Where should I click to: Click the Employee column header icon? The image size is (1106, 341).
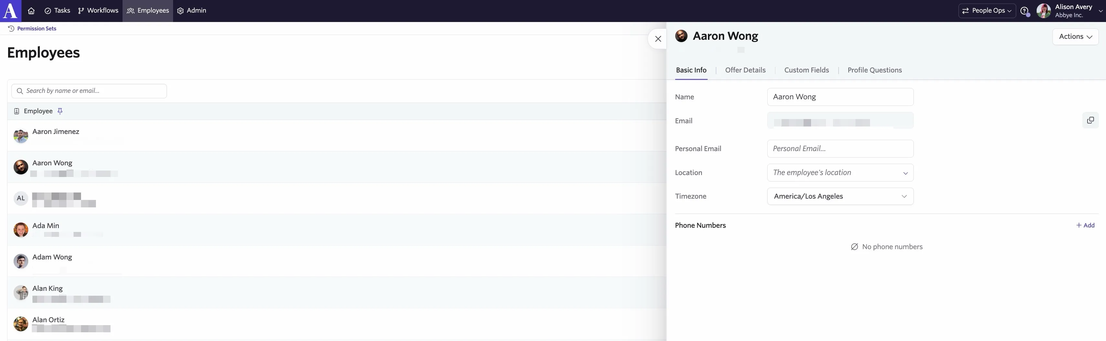17,111
